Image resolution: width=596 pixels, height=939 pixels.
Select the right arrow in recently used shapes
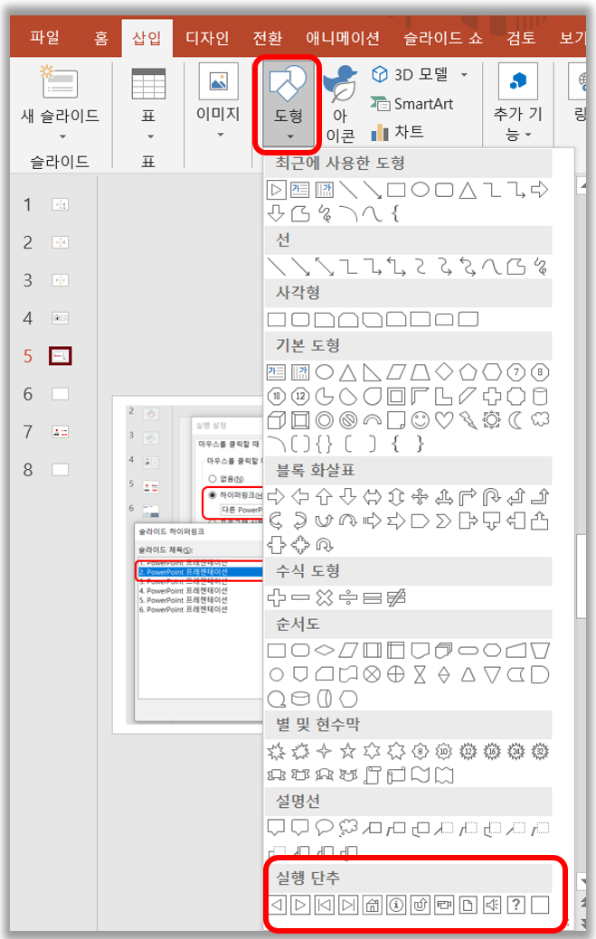[x=540, y=191]
